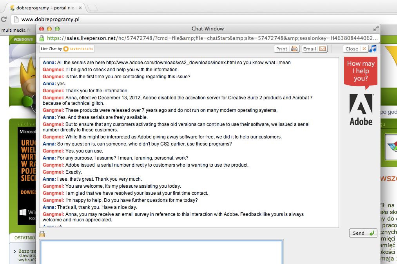Image resolution: width=397 pixels, height=264 pixels.
Task: Click message about December 13, 2012 activation server
Action: point(178,100)
